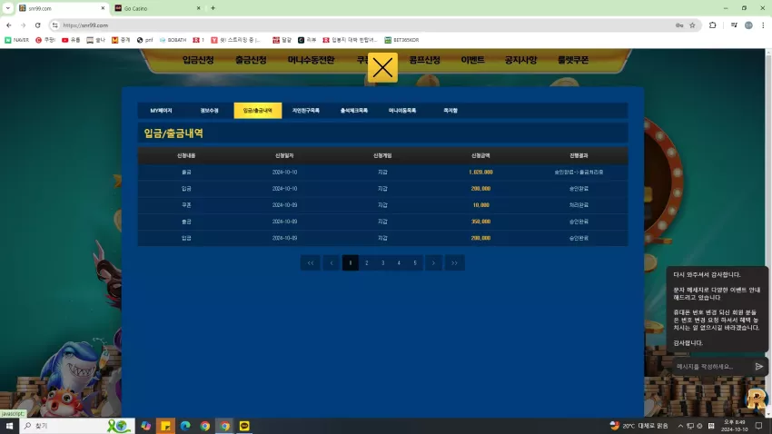Click the chat message input field
This screenshot has height=434, width=772.
click(711, 367)
